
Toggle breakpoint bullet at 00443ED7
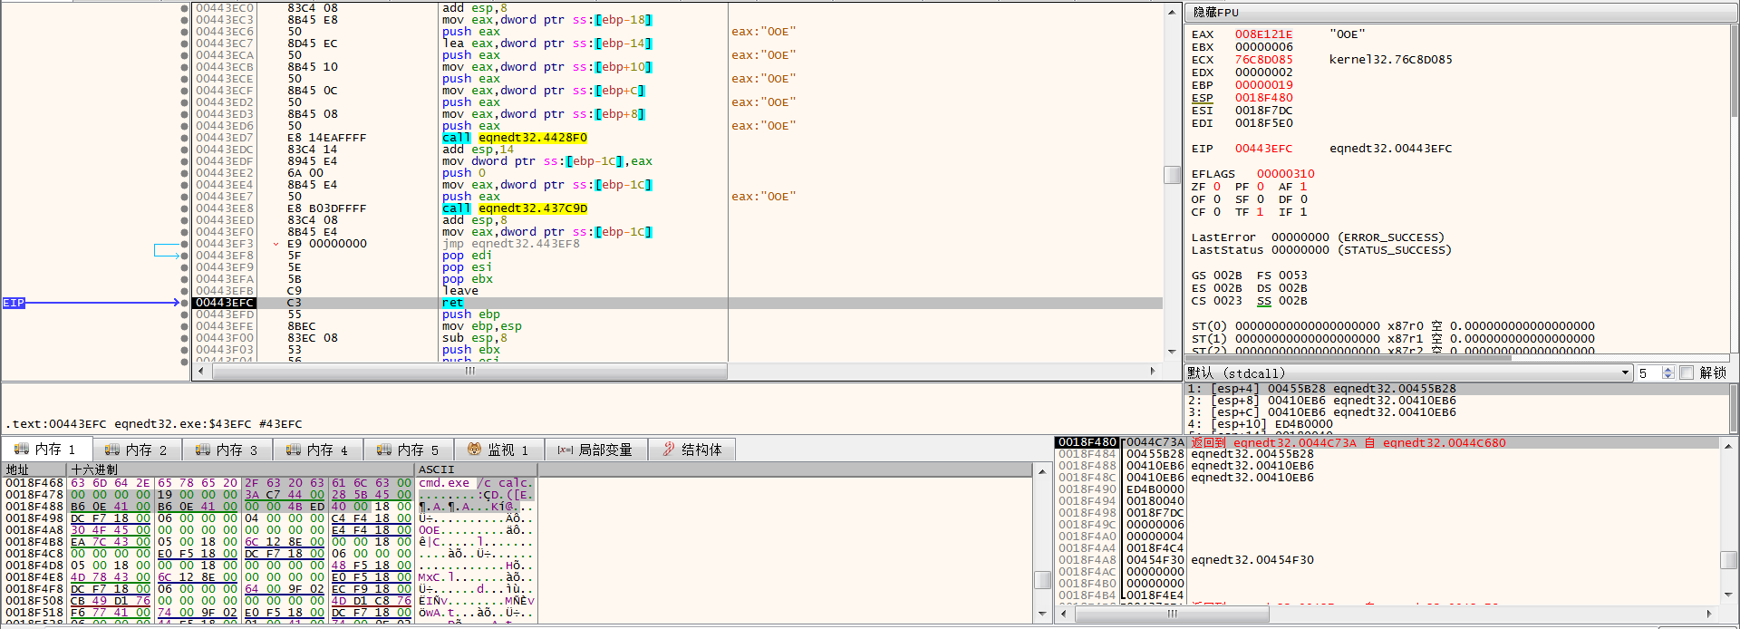(185, 138)
